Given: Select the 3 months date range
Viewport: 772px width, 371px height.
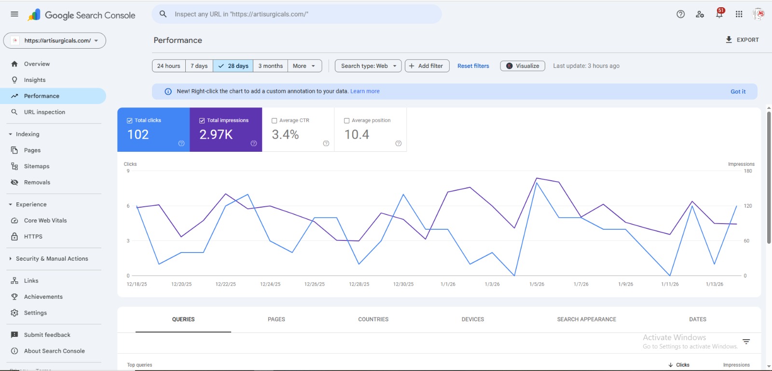Looking at the screenshot, I should point(271,66).
